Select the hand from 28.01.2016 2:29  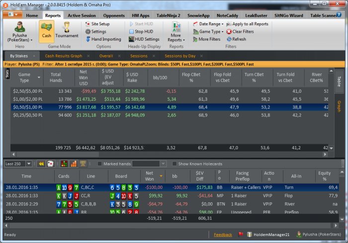(x=171, y=204)
